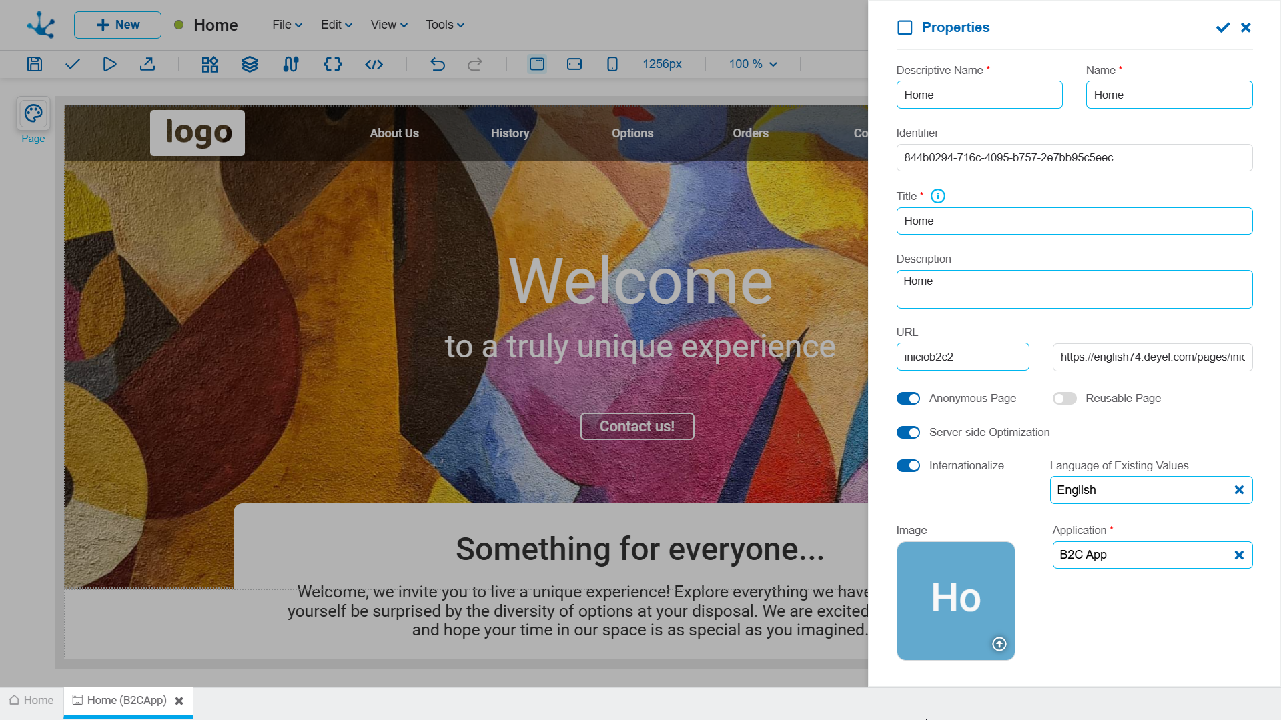Screen dimensions: 1281x720
Task: Open the HTML code view icon
Action: pyautogui.click(x=374, y=64)
